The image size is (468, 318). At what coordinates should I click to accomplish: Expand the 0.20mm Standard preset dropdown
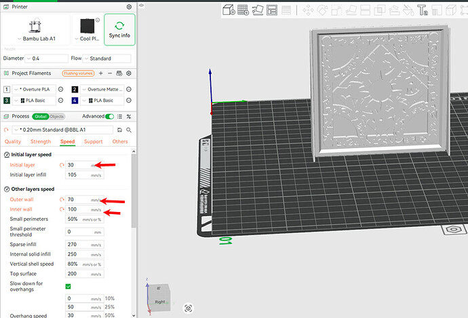[62, 130]
